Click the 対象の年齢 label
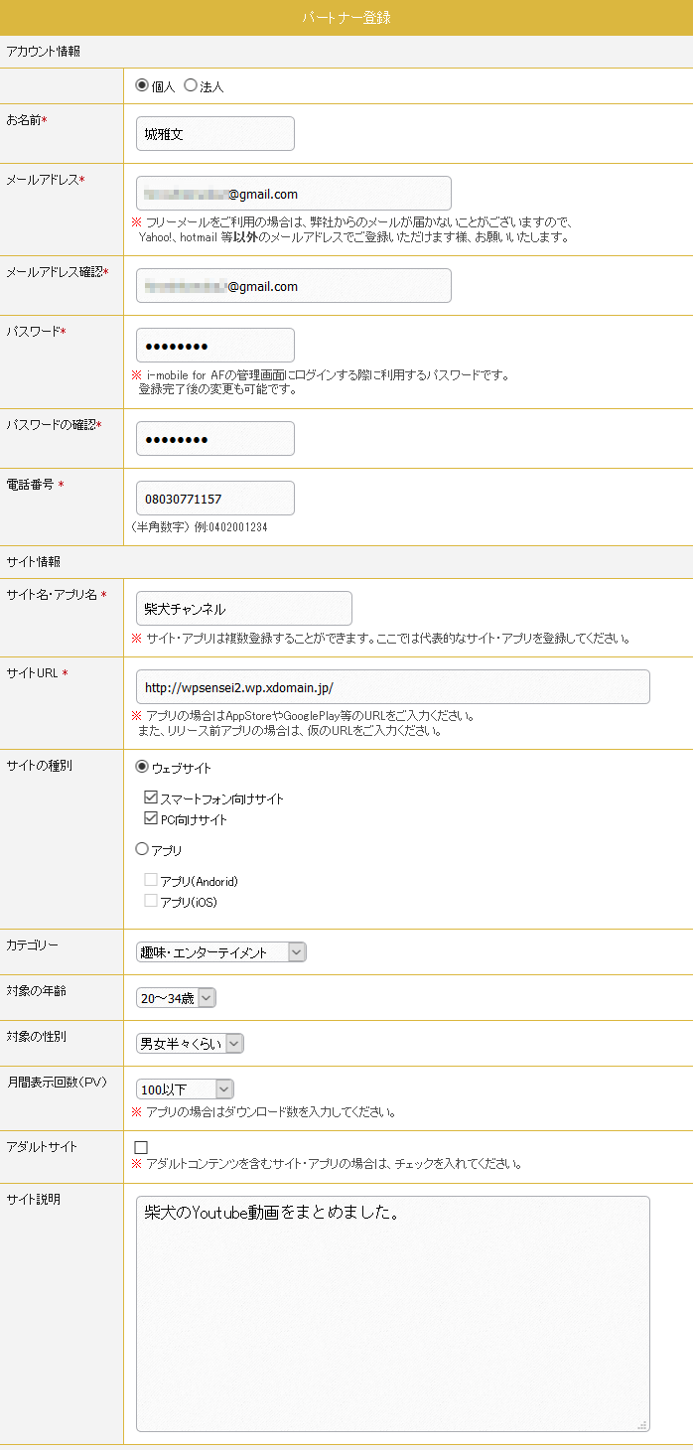 coord(37,991)
